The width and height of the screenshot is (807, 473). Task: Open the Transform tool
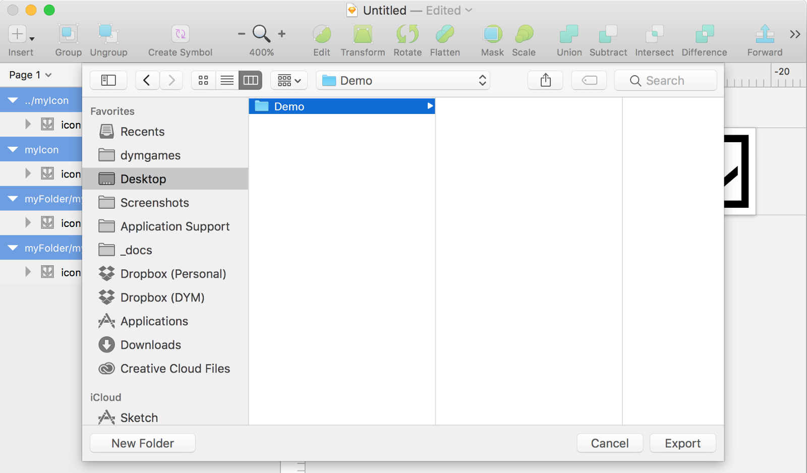coord(363,34)
